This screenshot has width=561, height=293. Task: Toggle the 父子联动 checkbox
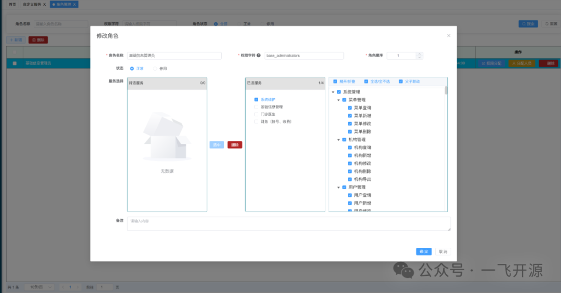pos(400,82)
